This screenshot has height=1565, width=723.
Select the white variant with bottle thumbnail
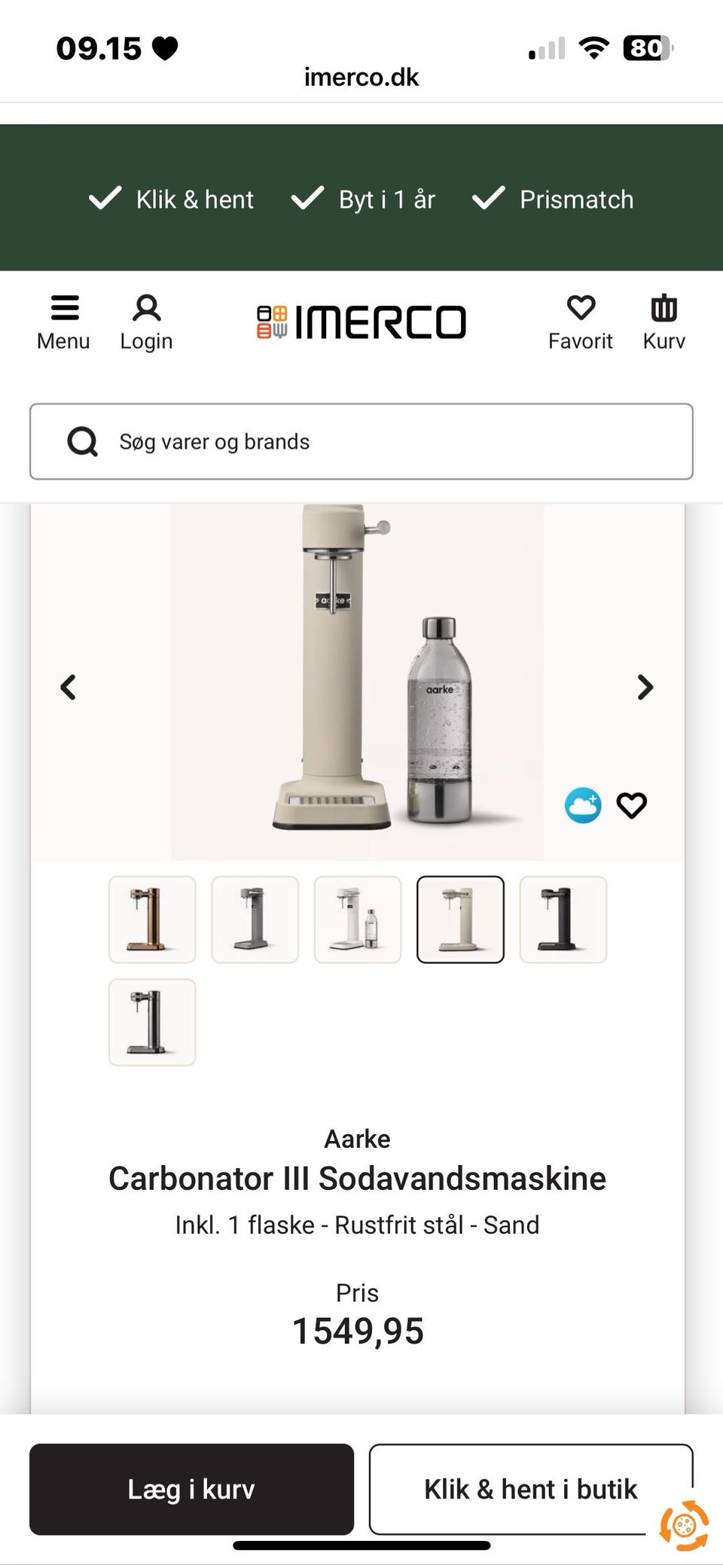[358, 920]
